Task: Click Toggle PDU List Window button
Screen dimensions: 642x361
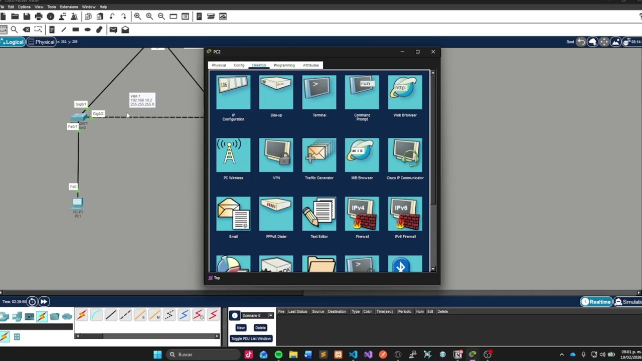Action: tap(251, 338)
